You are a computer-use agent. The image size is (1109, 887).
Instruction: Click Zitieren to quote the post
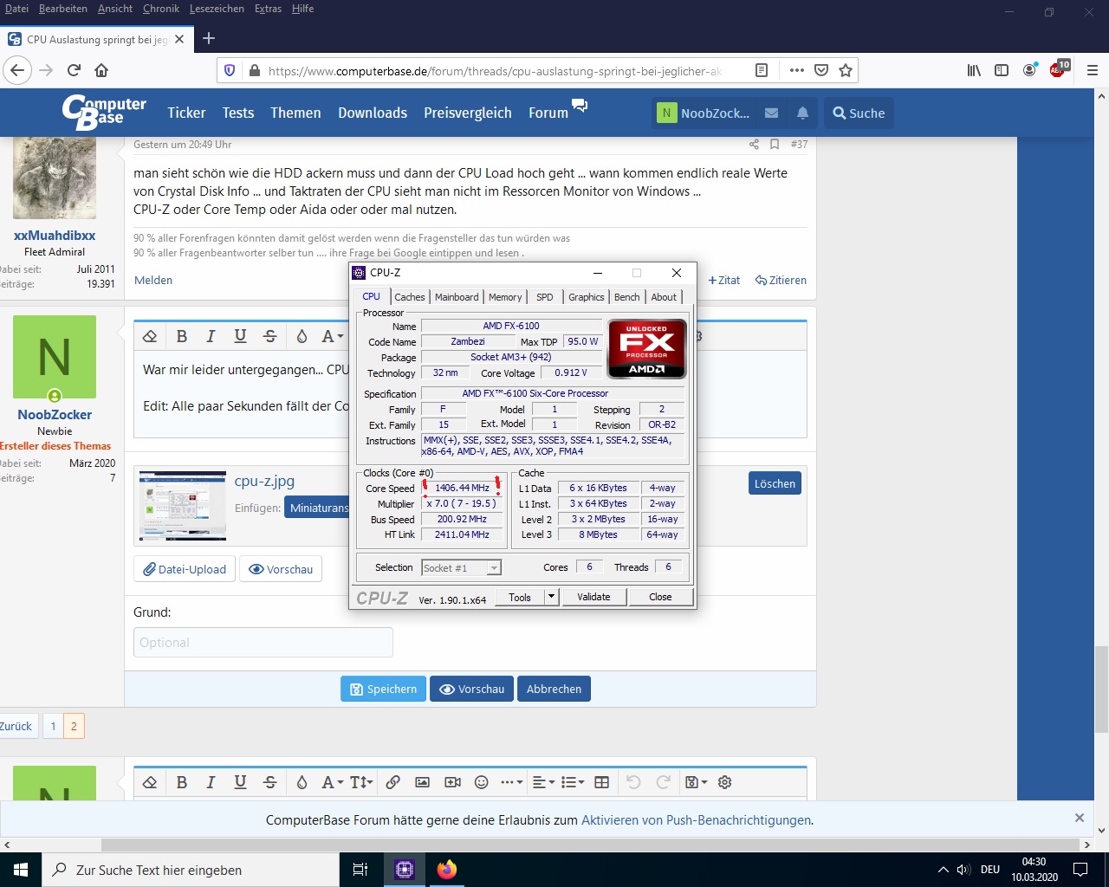click(781, 280)
